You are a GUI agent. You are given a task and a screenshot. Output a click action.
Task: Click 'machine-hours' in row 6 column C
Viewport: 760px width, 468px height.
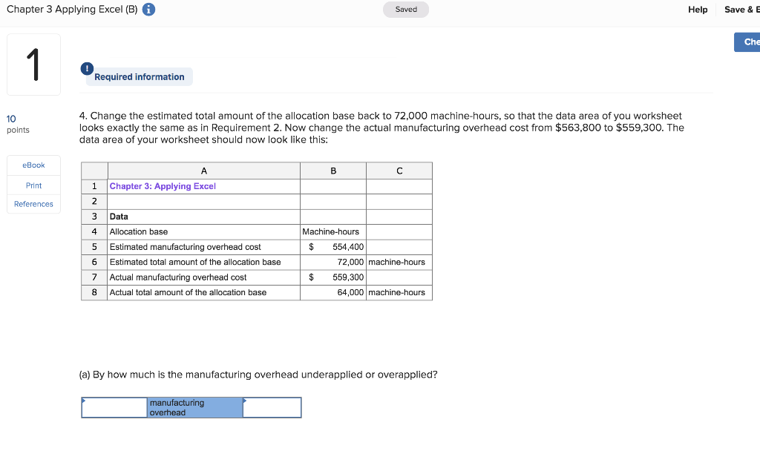399,262
